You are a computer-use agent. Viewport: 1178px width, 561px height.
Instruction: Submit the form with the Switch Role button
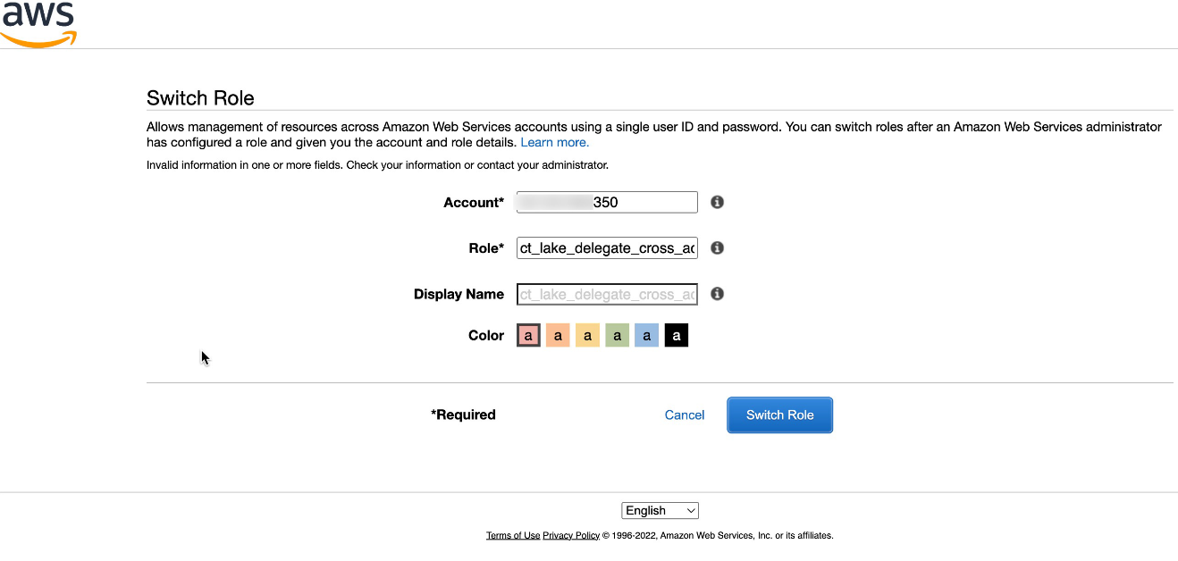(779, 414)
